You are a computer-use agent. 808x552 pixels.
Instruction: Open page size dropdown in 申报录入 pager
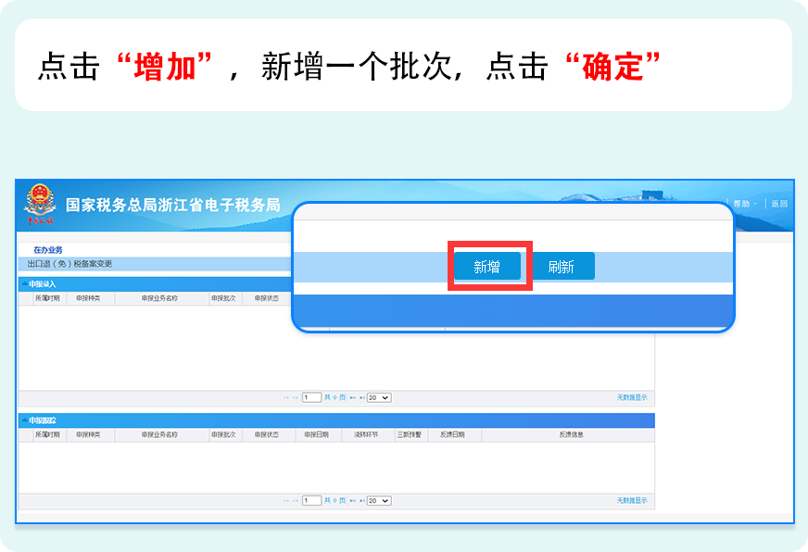(x=379, y=397)
